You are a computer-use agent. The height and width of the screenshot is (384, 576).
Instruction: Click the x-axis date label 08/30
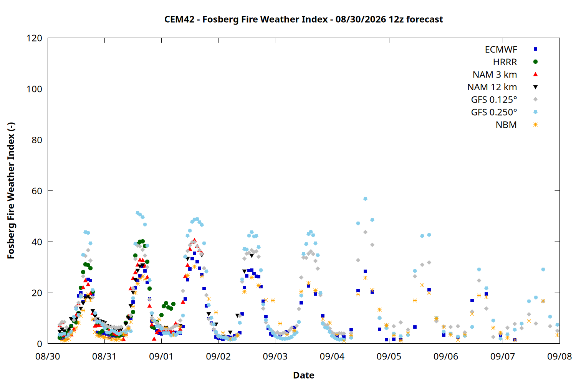pos(48,356)
